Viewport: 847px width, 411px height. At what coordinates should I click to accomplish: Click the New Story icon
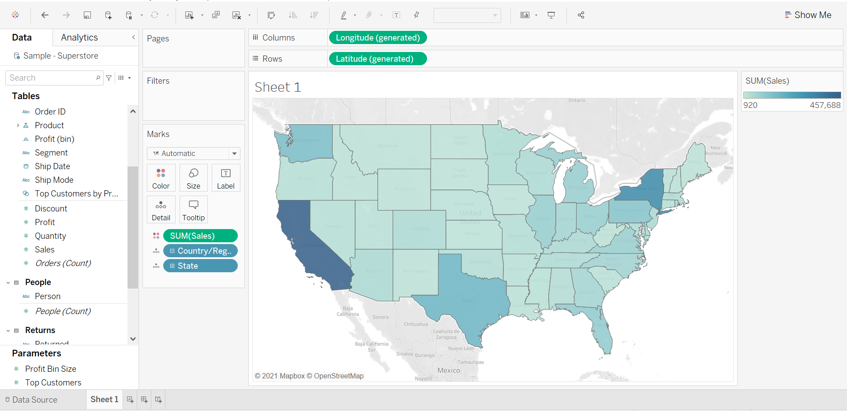click(158, 400)
